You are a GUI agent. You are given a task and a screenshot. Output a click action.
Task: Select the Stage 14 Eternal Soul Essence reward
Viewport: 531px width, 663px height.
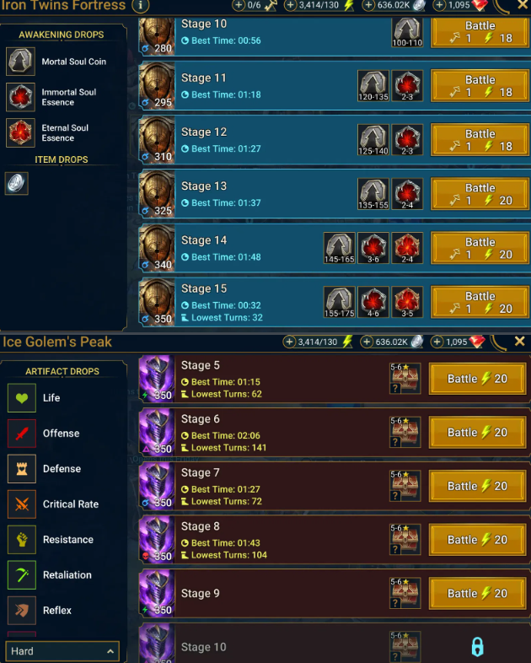(407, 248)
